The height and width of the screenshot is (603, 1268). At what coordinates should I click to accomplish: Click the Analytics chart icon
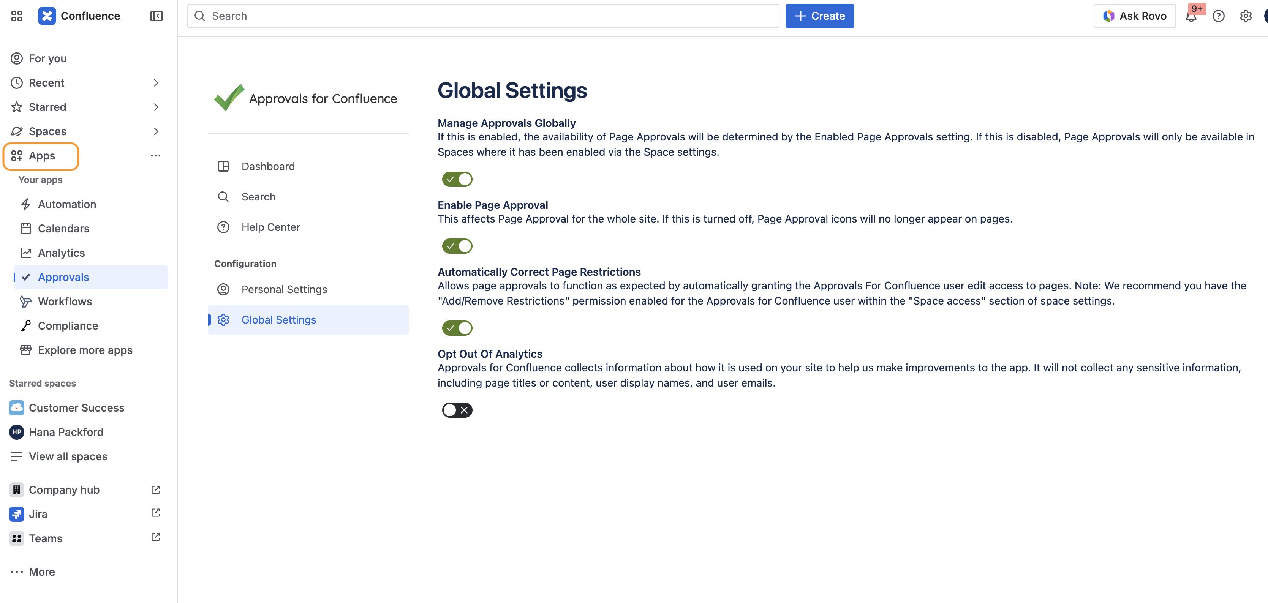tap(25, 253)
